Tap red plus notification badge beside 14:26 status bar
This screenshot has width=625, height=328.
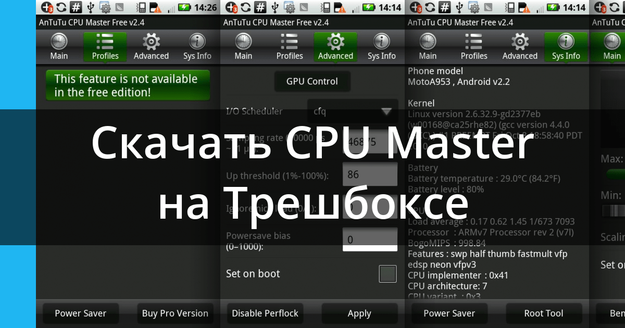pyautogui.click(x=46, y=8)
